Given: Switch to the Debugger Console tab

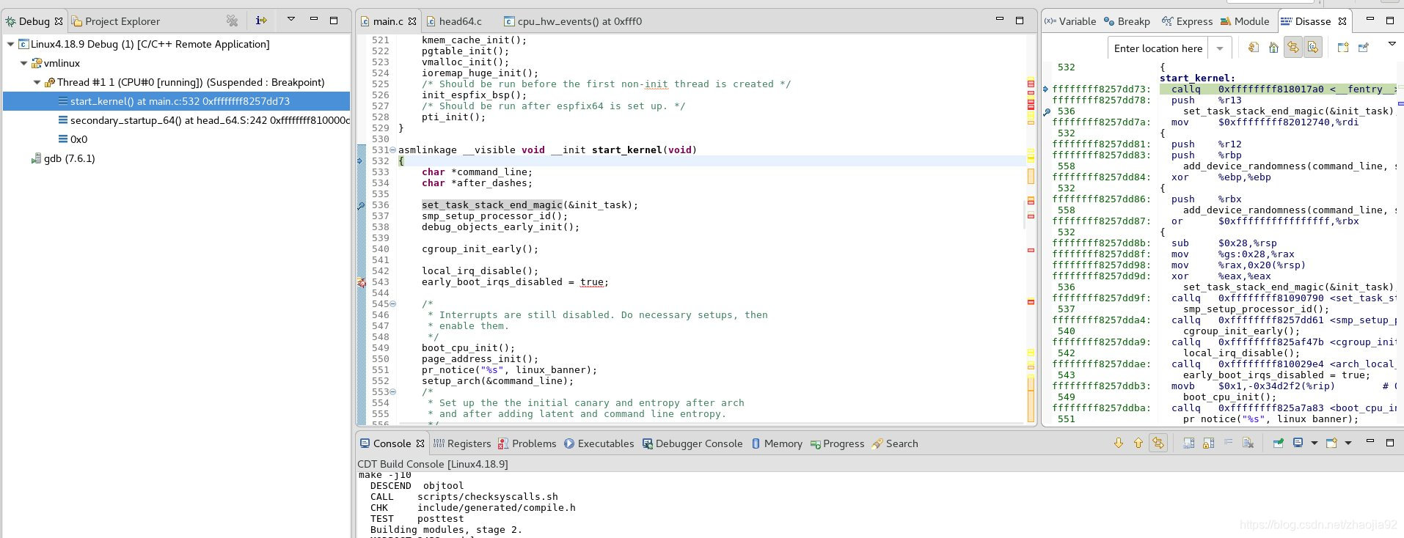Looking at the screenshot, I should (x=692, y=443).
